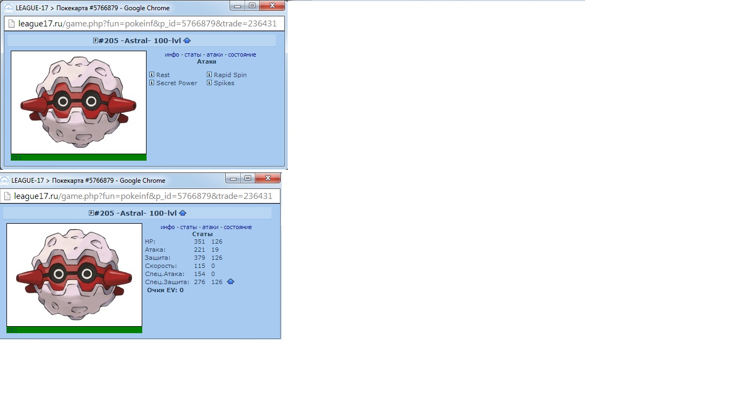Open инфо tab in Атаки window

[x=172, y=54]
